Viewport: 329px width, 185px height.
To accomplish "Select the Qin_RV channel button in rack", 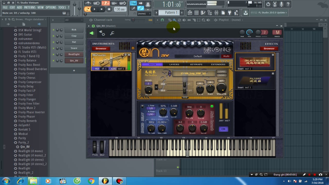I will pyautogui.click(x=74, y=61).
